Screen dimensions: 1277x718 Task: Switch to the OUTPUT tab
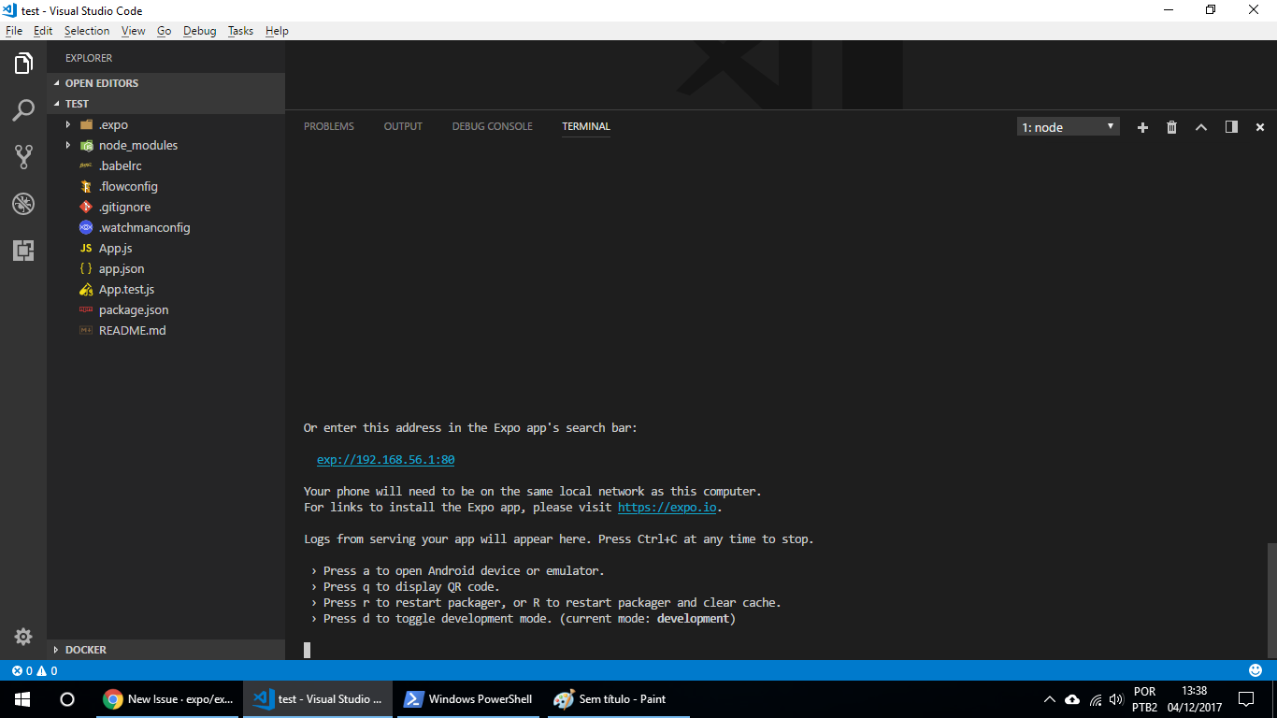(x=403, y=126)
